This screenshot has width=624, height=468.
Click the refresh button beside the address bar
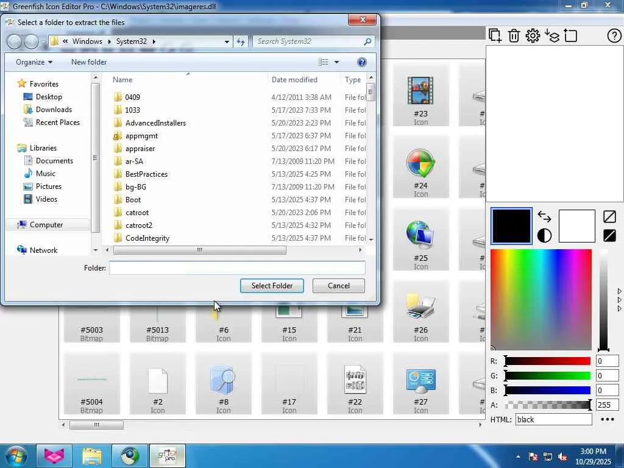[x=241, y=41]
